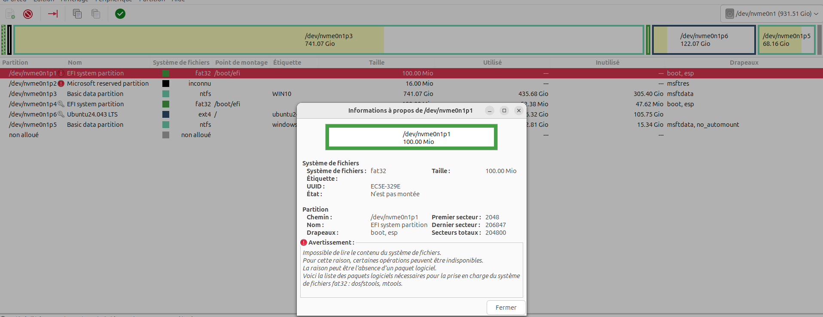Click the Microsoft reserved partition name
The width and height of the screenshot is (823, 317).
click(x=108, y=84)
